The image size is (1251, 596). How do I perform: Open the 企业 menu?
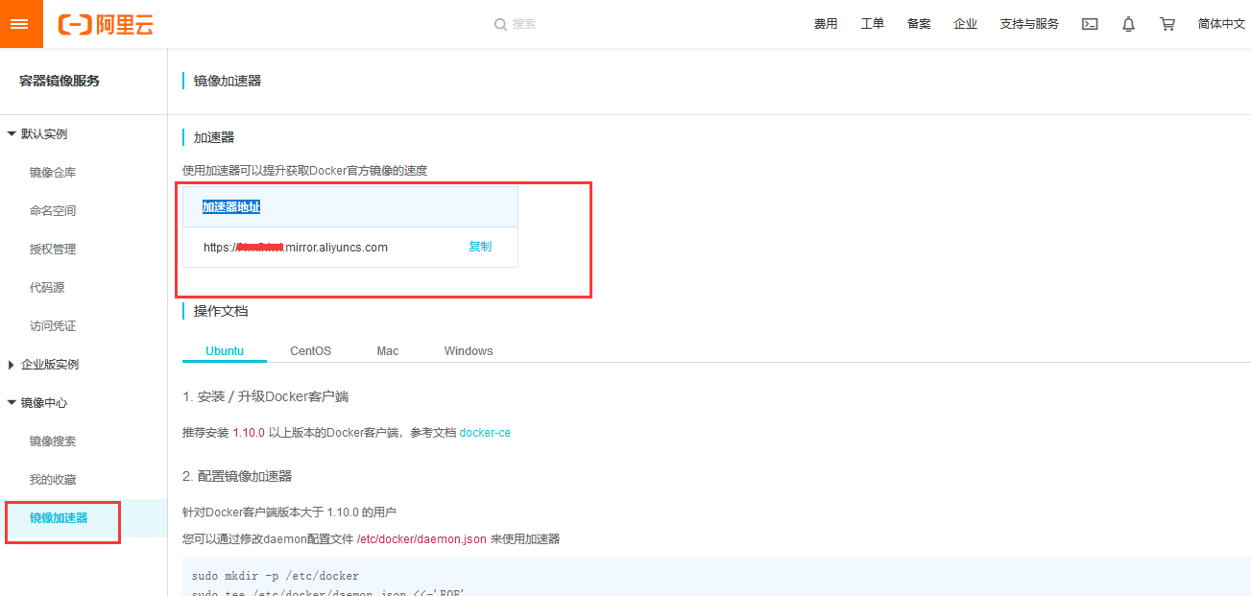(x=965, y=24)
